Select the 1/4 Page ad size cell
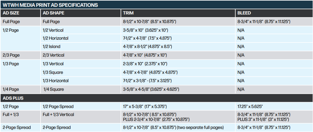313x132 pixels. pos(11,89)
